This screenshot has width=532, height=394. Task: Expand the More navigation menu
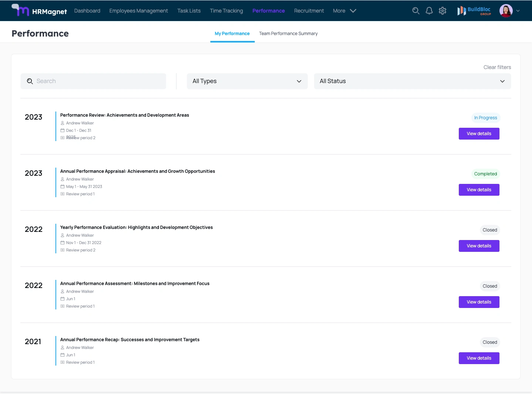coord(345,11)
